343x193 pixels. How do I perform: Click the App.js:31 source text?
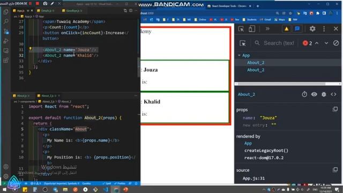coord(253,179)
